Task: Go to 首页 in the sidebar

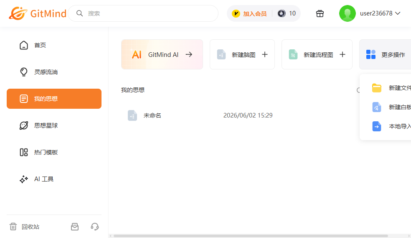Action: pos(54,45)
